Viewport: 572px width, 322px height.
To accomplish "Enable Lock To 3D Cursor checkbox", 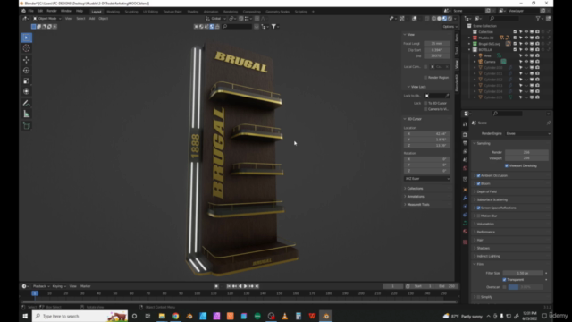I will point(425,103).
